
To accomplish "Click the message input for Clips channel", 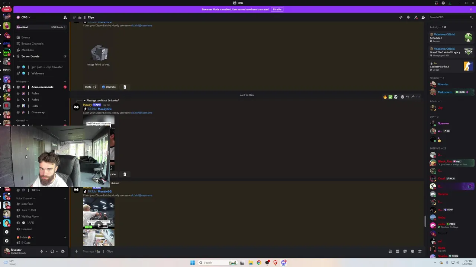I will point(231,251).
